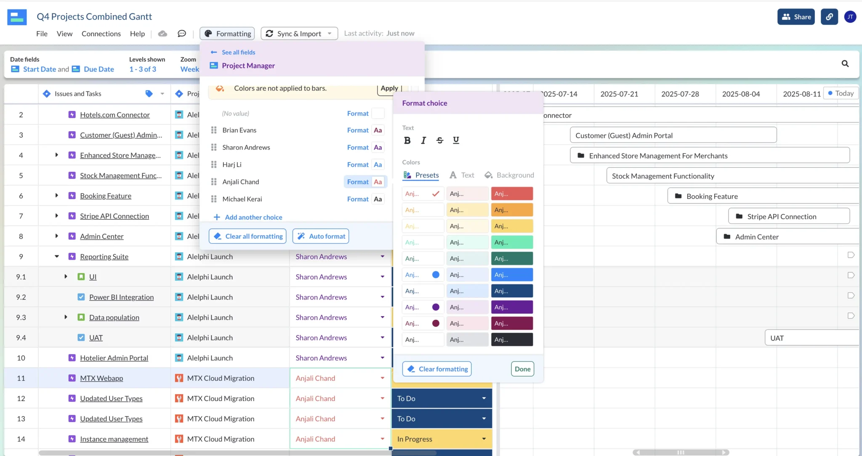This screenshot has width=862, height=456.
Task: Expand the UI sub-task row
Action: coord(64,277)
